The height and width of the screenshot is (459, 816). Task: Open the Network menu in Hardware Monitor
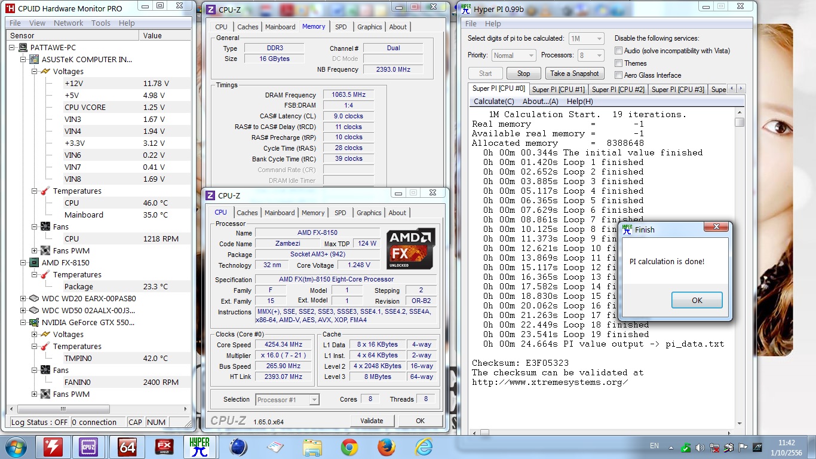point(69,23)
